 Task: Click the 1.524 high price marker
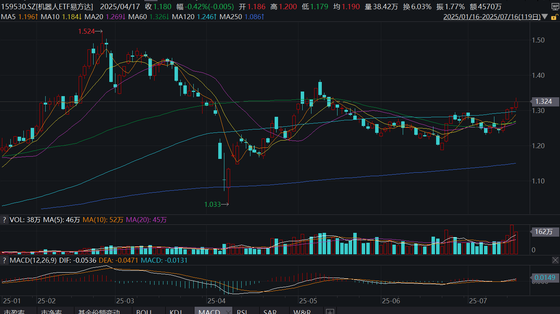click(x=86, y=31)
